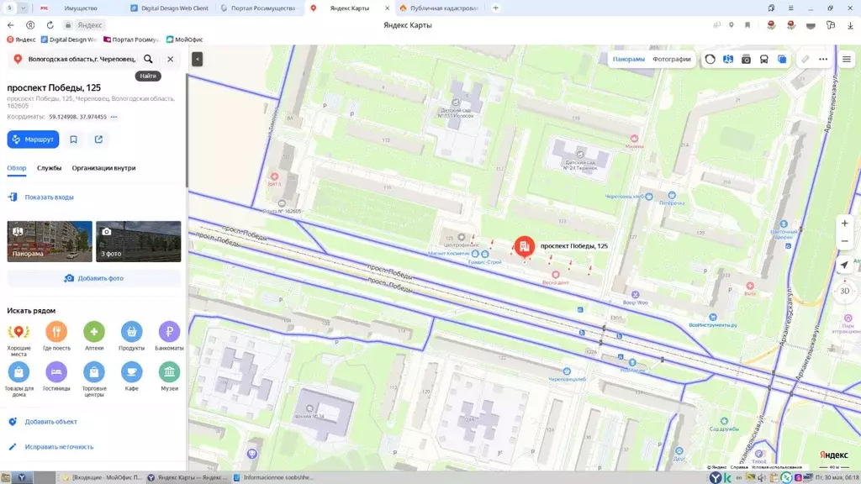Click the search magnifier icon

148,59
